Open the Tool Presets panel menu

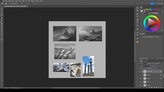pyautogui.click(x=163, y=34)
